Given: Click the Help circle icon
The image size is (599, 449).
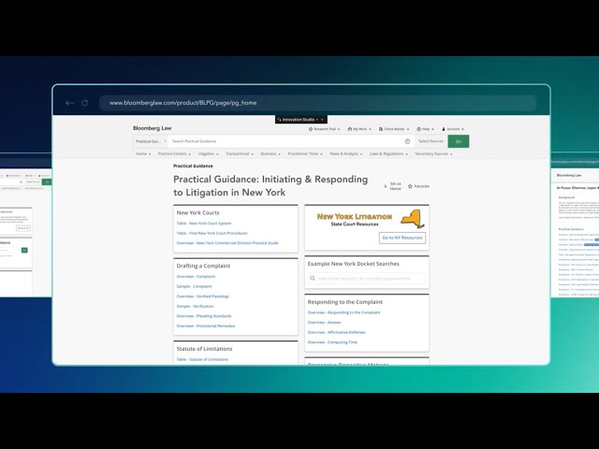Looking at the screenshot, I should 418,129.
